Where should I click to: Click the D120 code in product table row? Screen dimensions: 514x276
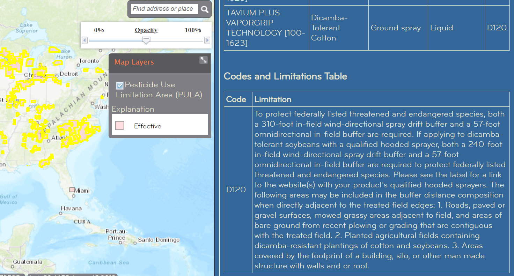pos(497,28)
